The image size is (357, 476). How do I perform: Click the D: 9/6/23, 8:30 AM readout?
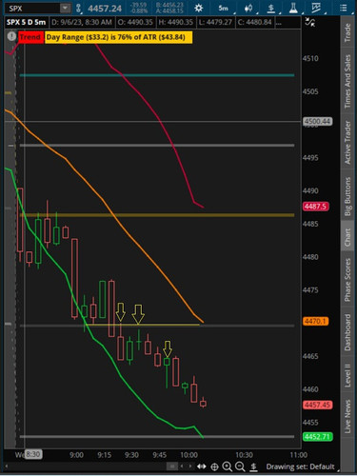click(x=82, y=22)
